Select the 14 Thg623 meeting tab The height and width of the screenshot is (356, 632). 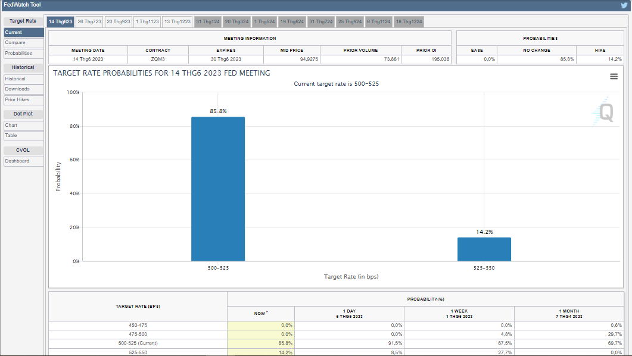tap(60, 22)
